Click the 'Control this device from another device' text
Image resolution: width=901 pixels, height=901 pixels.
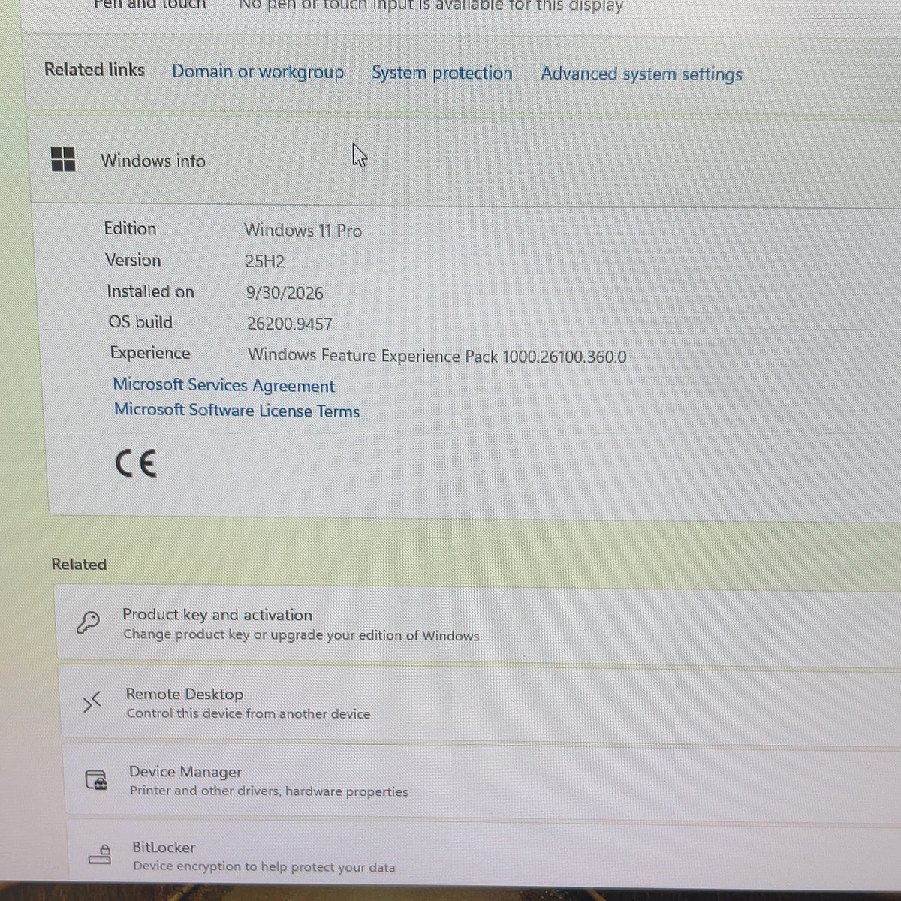(x=249, y=713)
